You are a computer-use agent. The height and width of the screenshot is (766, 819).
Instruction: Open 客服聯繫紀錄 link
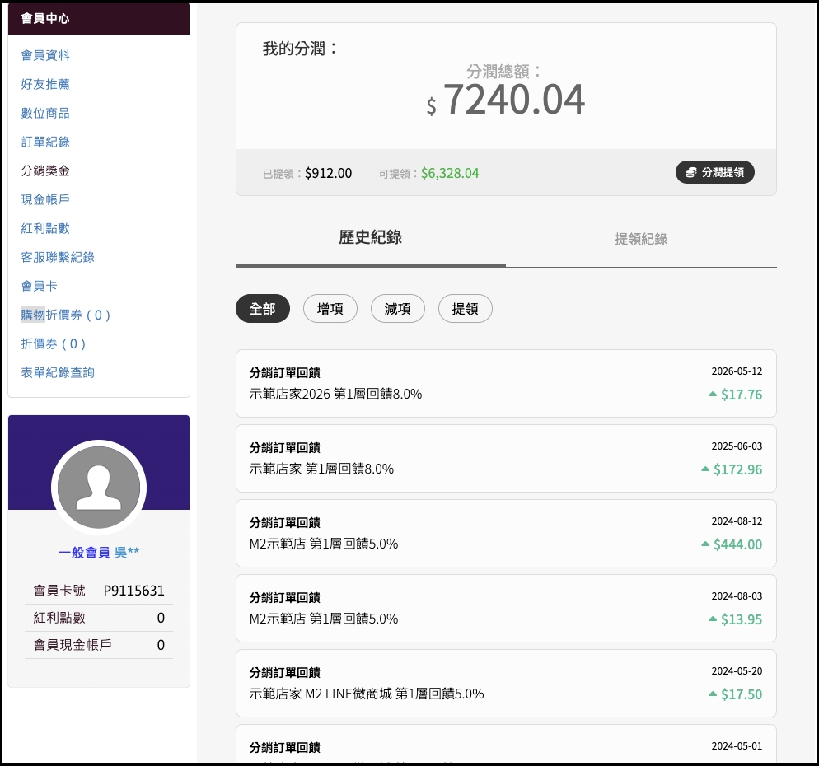58,257
